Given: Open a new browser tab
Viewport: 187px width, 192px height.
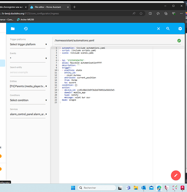Looking at the screenshot, I should coord(74,7).
